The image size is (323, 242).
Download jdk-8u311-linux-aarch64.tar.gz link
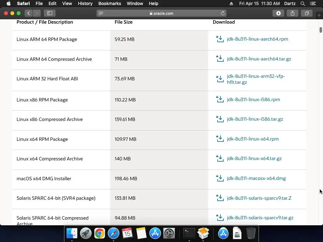259,59
